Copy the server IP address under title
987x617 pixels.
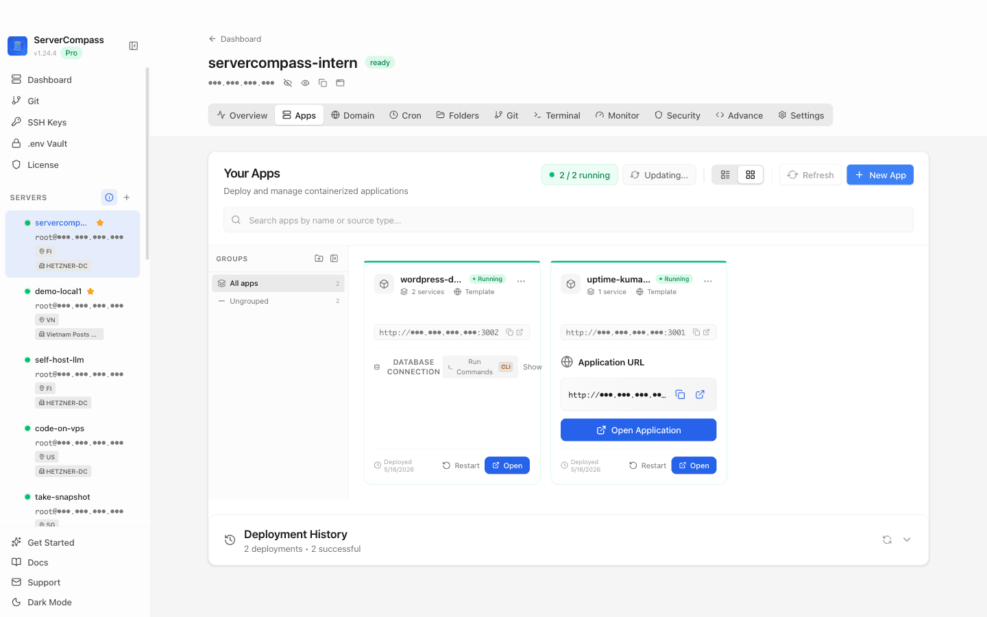pyautogui.click(x=323, y=83)
